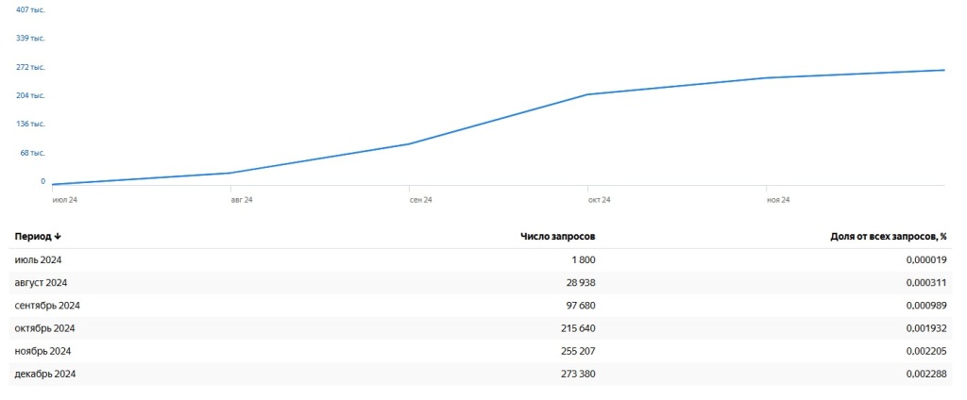
Task: Click the сентябрь 2024 period cell
Action: (47, 306)
